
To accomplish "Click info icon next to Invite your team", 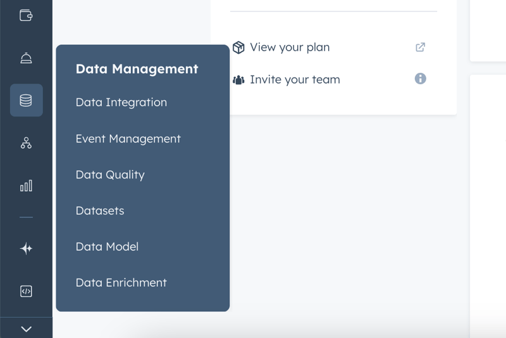I will (420, 79).
